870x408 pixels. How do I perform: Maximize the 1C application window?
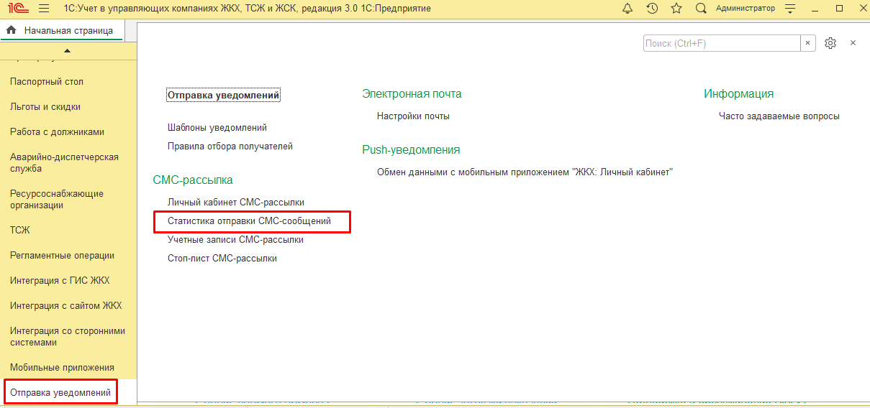[839, 9]
